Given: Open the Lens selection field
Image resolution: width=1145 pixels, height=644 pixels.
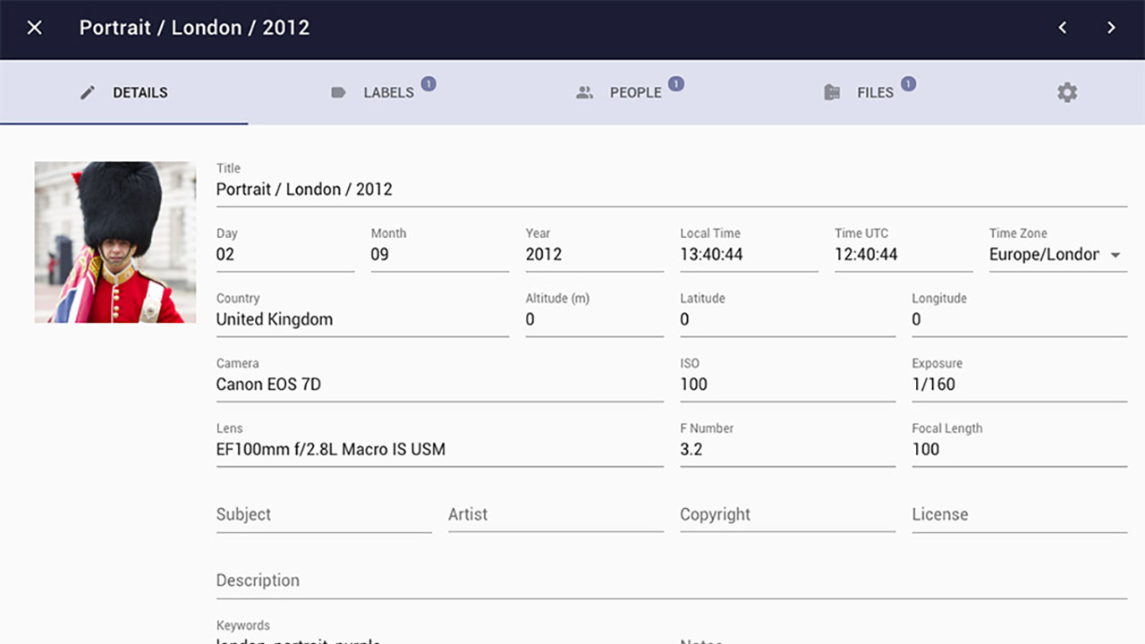Looking at the screenshot, I should click(438, 449).
